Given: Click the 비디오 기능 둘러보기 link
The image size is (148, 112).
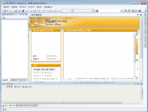Looking at the screenshot, I should point(43,73).
